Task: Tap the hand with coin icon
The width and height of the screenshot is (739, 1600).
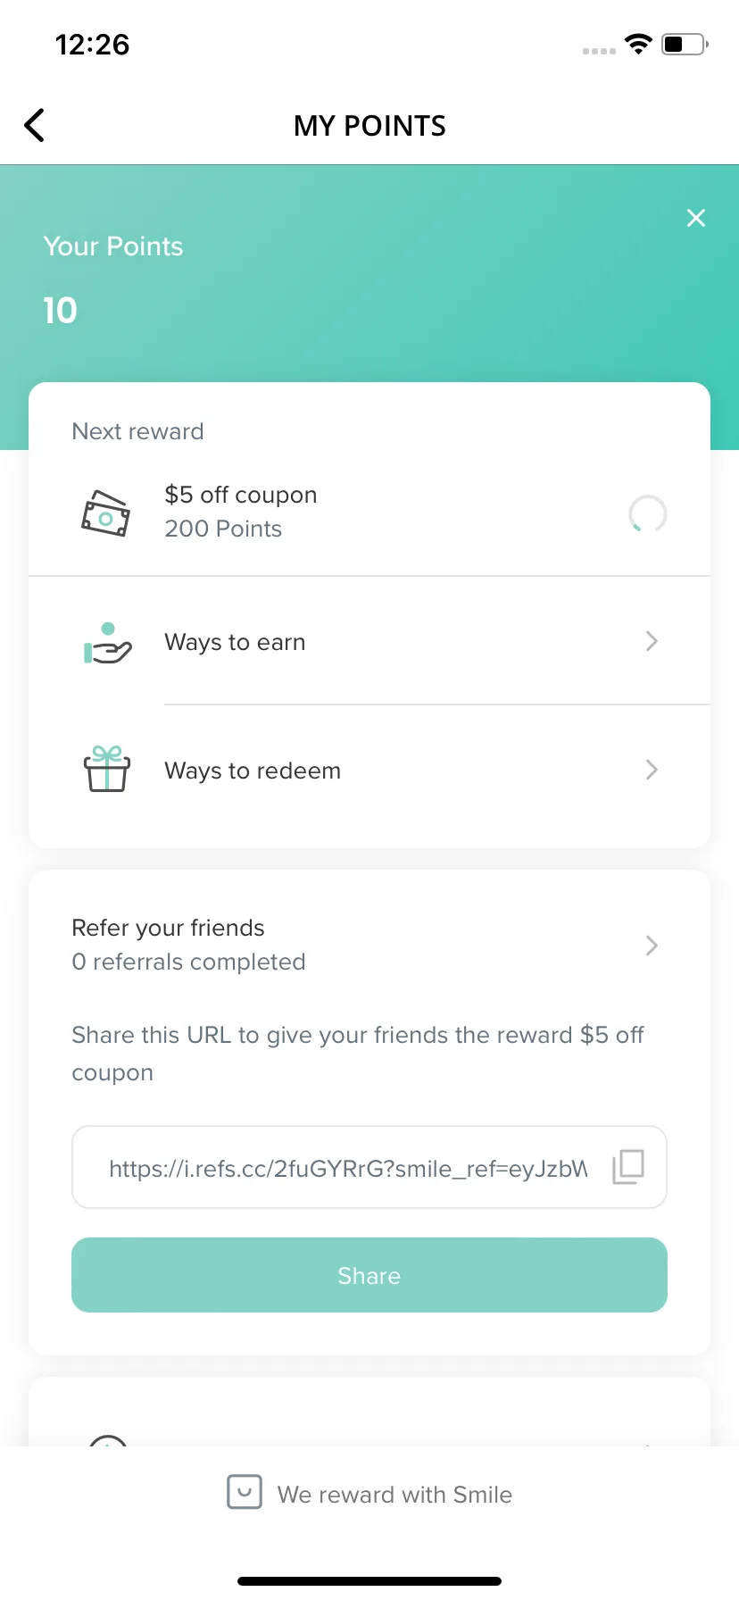Action: (x=107, y=643)
